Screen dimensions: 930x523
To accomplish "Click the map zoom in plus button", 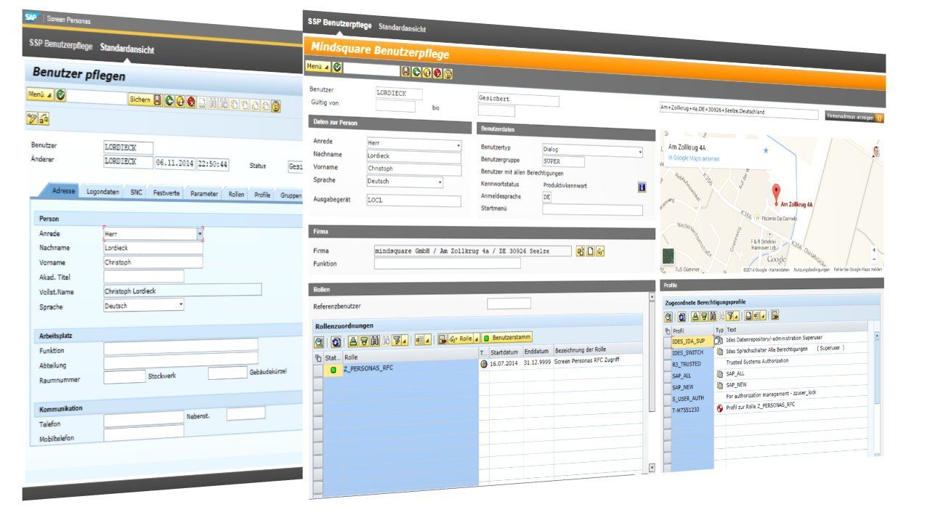I will point(874,249).
